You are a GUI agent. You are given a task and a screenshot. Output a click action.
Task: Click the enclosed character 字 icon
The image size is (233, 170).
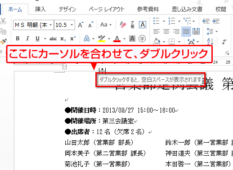[142, 39]
